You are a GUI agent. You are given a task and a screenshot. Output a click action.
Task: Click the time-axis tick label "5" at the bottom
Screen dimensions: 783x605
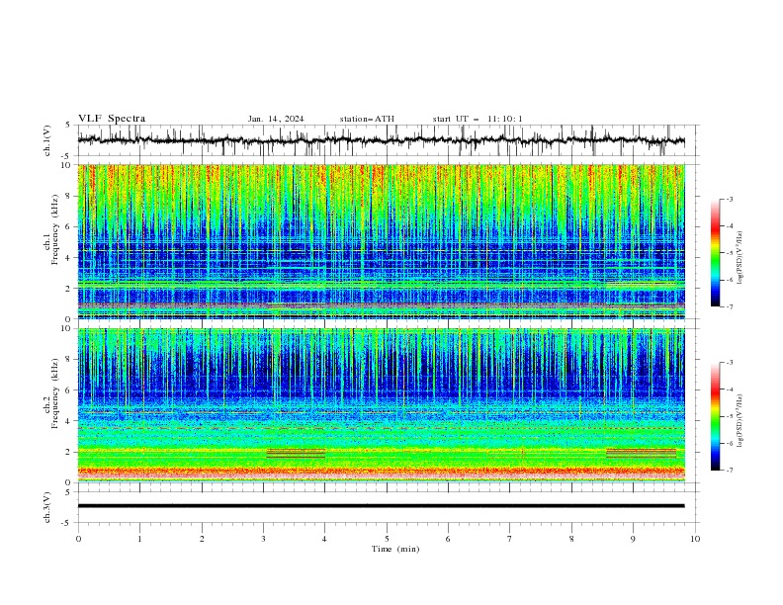pos(387,539)
